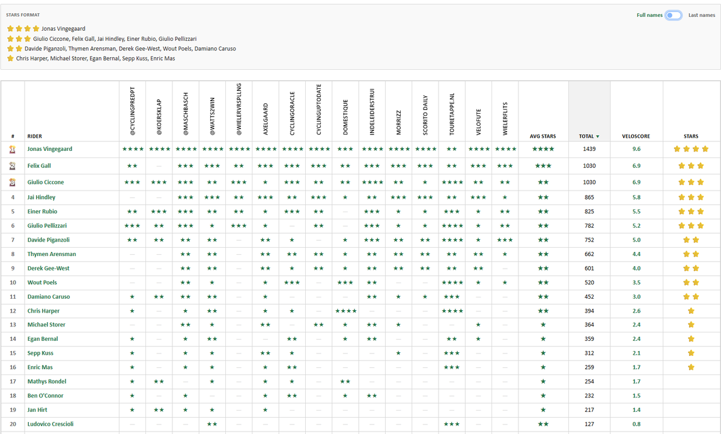721x434 pixels.
Task: Open Davide Piganzoli rider link in table
Action: [x=50, y=240]
